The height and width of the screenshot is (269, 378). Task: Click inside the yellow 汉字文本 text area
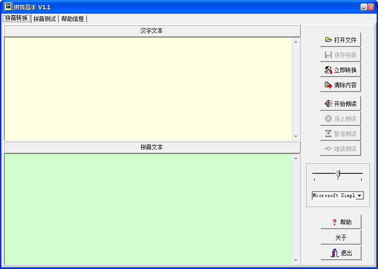tap(148, 89)
